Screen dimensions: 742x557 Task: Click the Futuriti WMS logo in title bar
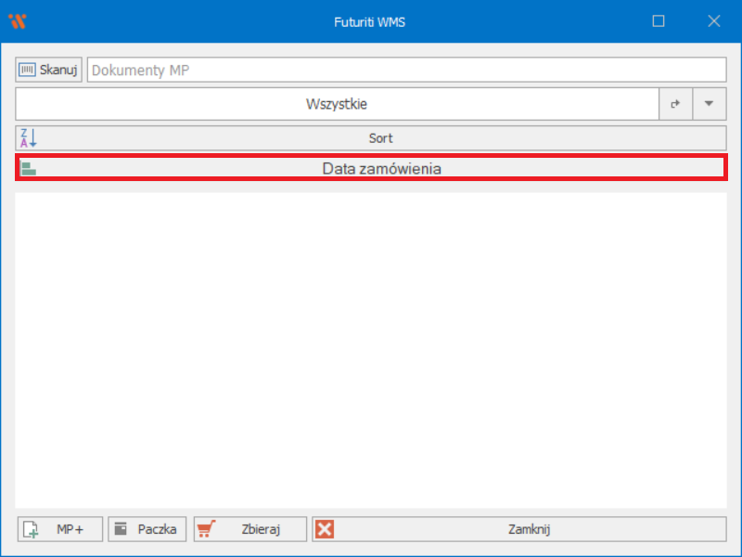point(17,21)
